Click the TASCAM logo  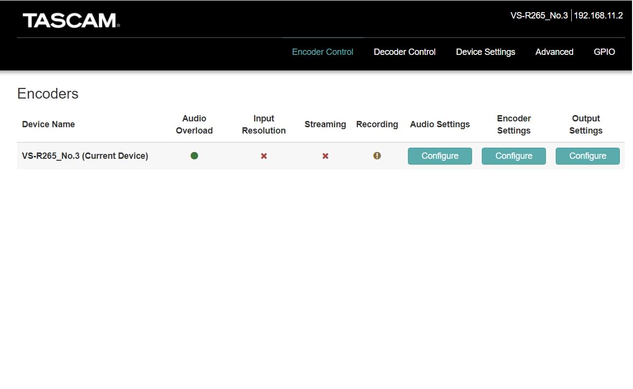pyautogui.click(x=71, y=20)
